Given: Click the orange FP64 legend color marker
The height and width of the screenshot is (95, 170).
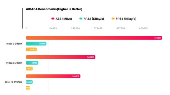Looking at the screenshot, I should coord(113,19).
